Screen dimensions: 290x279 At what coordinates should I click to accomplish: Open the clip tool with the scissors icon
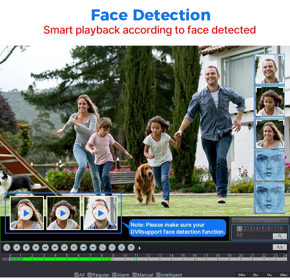(x=121, y=247)
